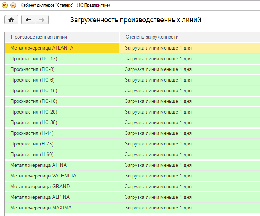Viewport: 260px width, 216px height.
Task: Click the 1C application logo icon
Action: [x=5, y=5]
